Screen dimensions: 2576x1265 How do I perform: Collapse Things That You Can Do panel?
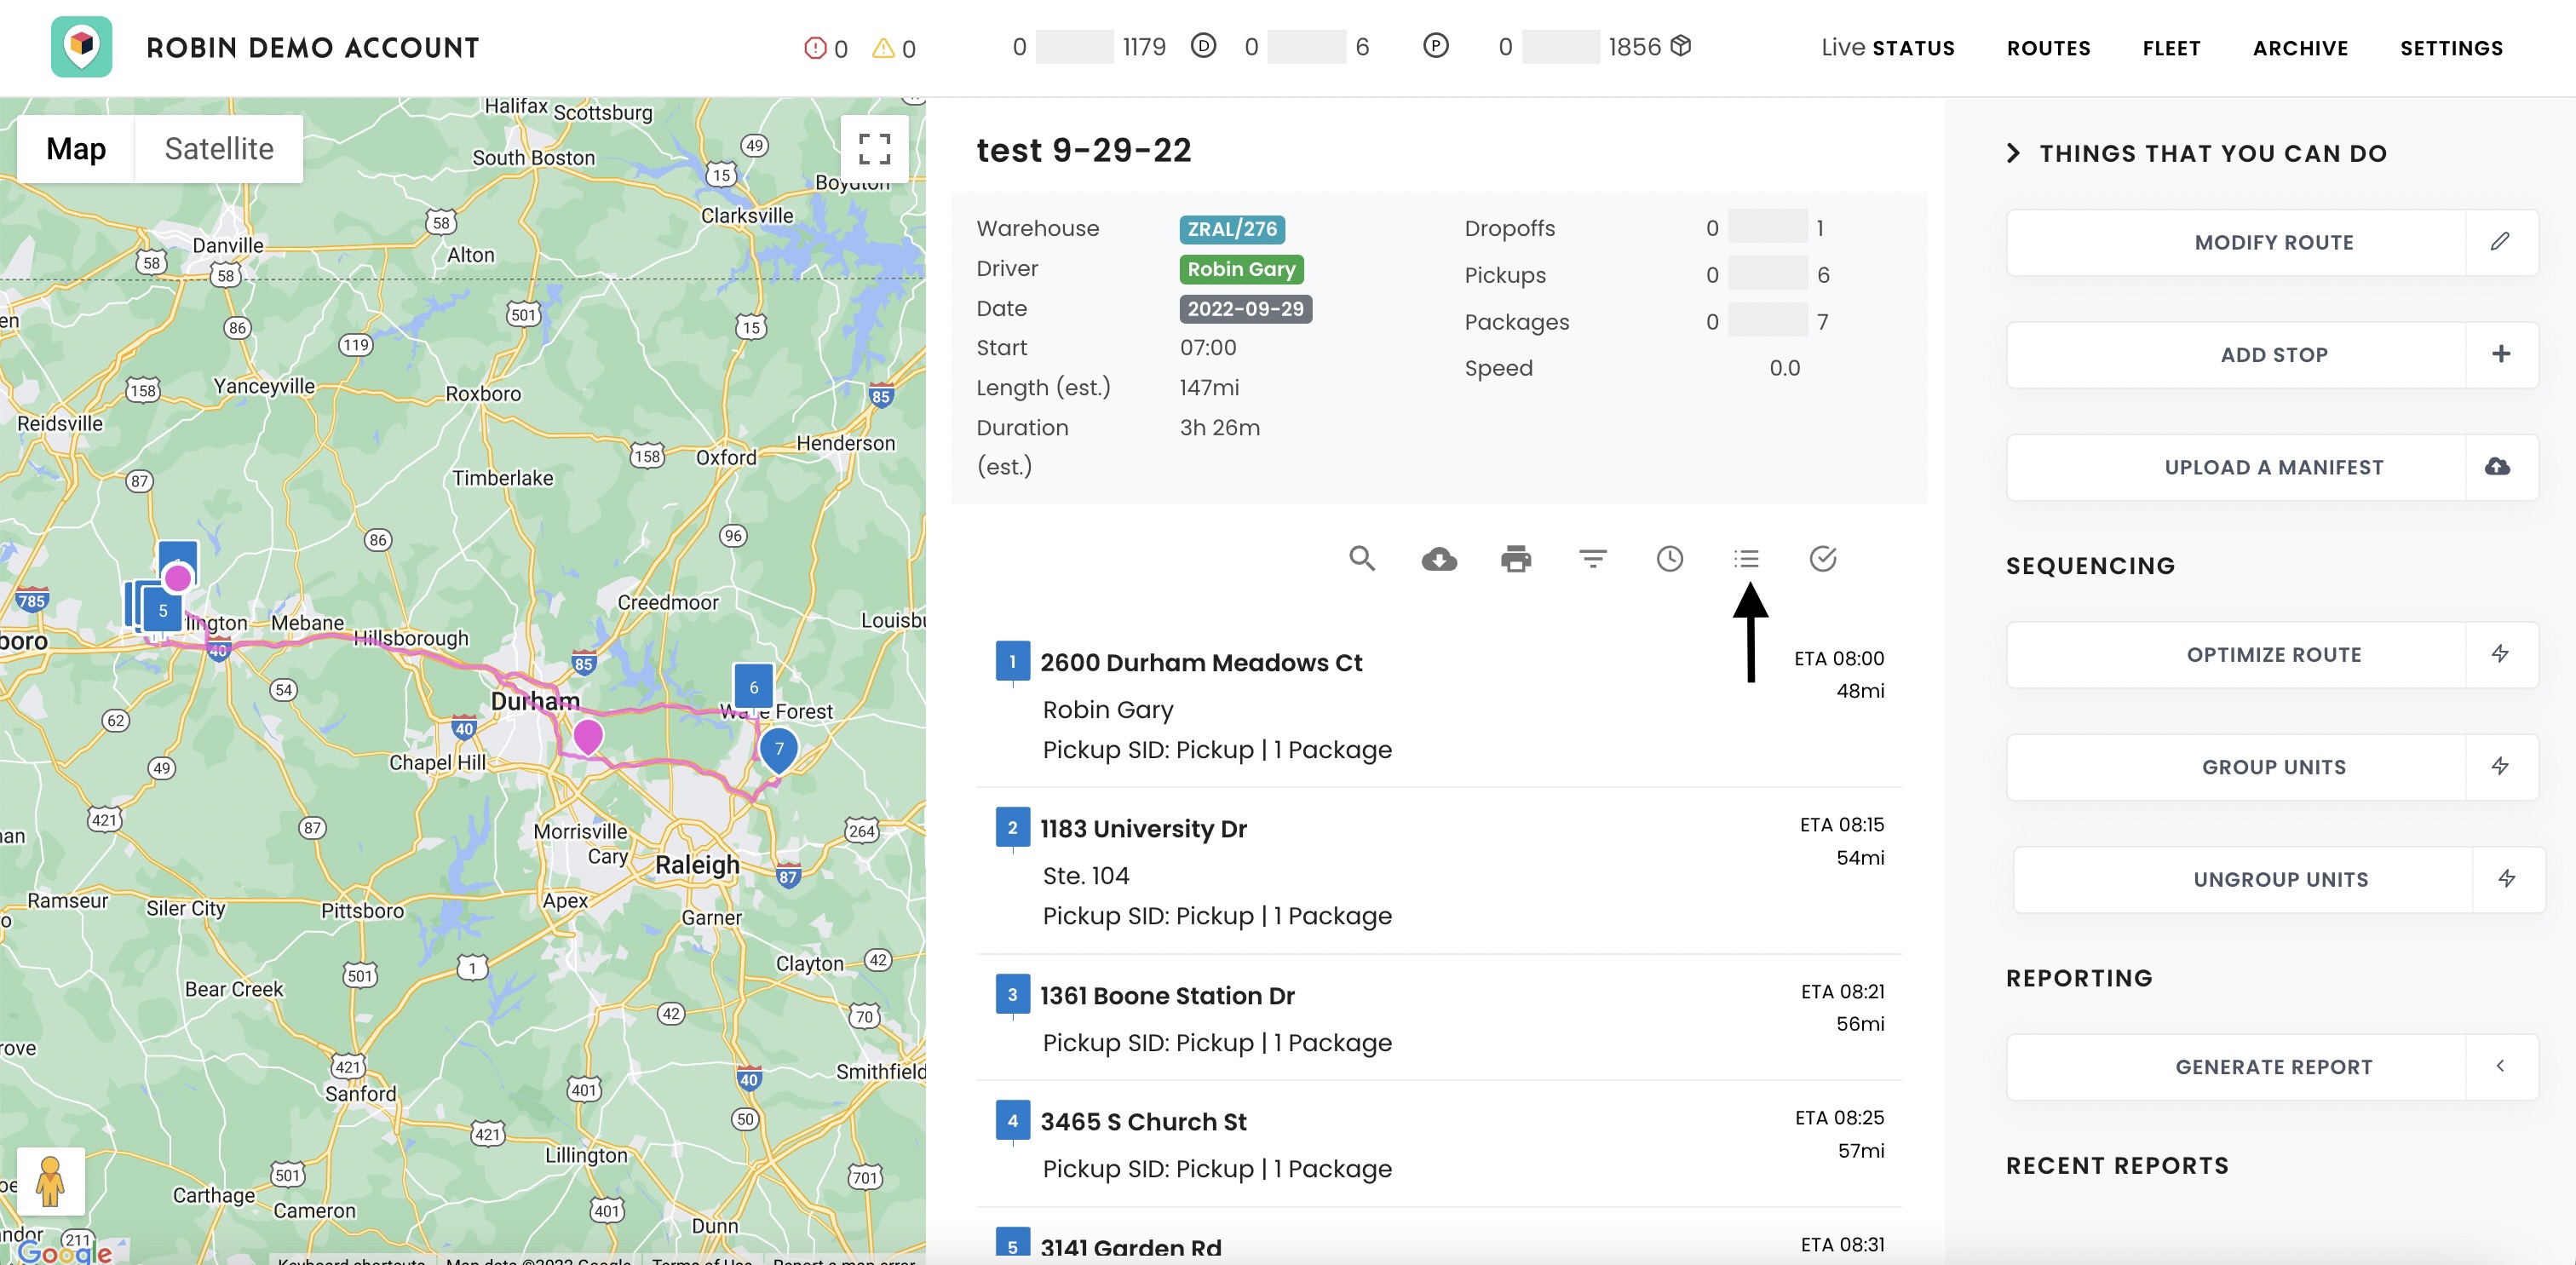(2014, 153)
